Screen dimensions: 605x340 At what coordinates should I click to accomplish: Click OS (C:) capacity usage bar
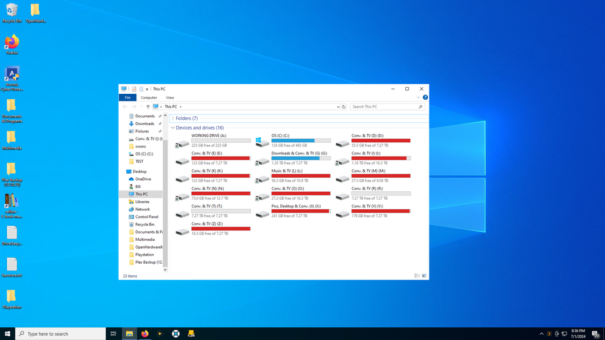click(301, 140)
